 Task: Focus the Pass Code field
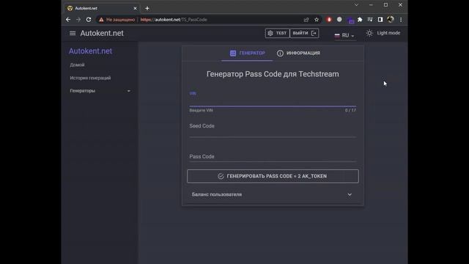pyautogui.click(x=273, y=156)
